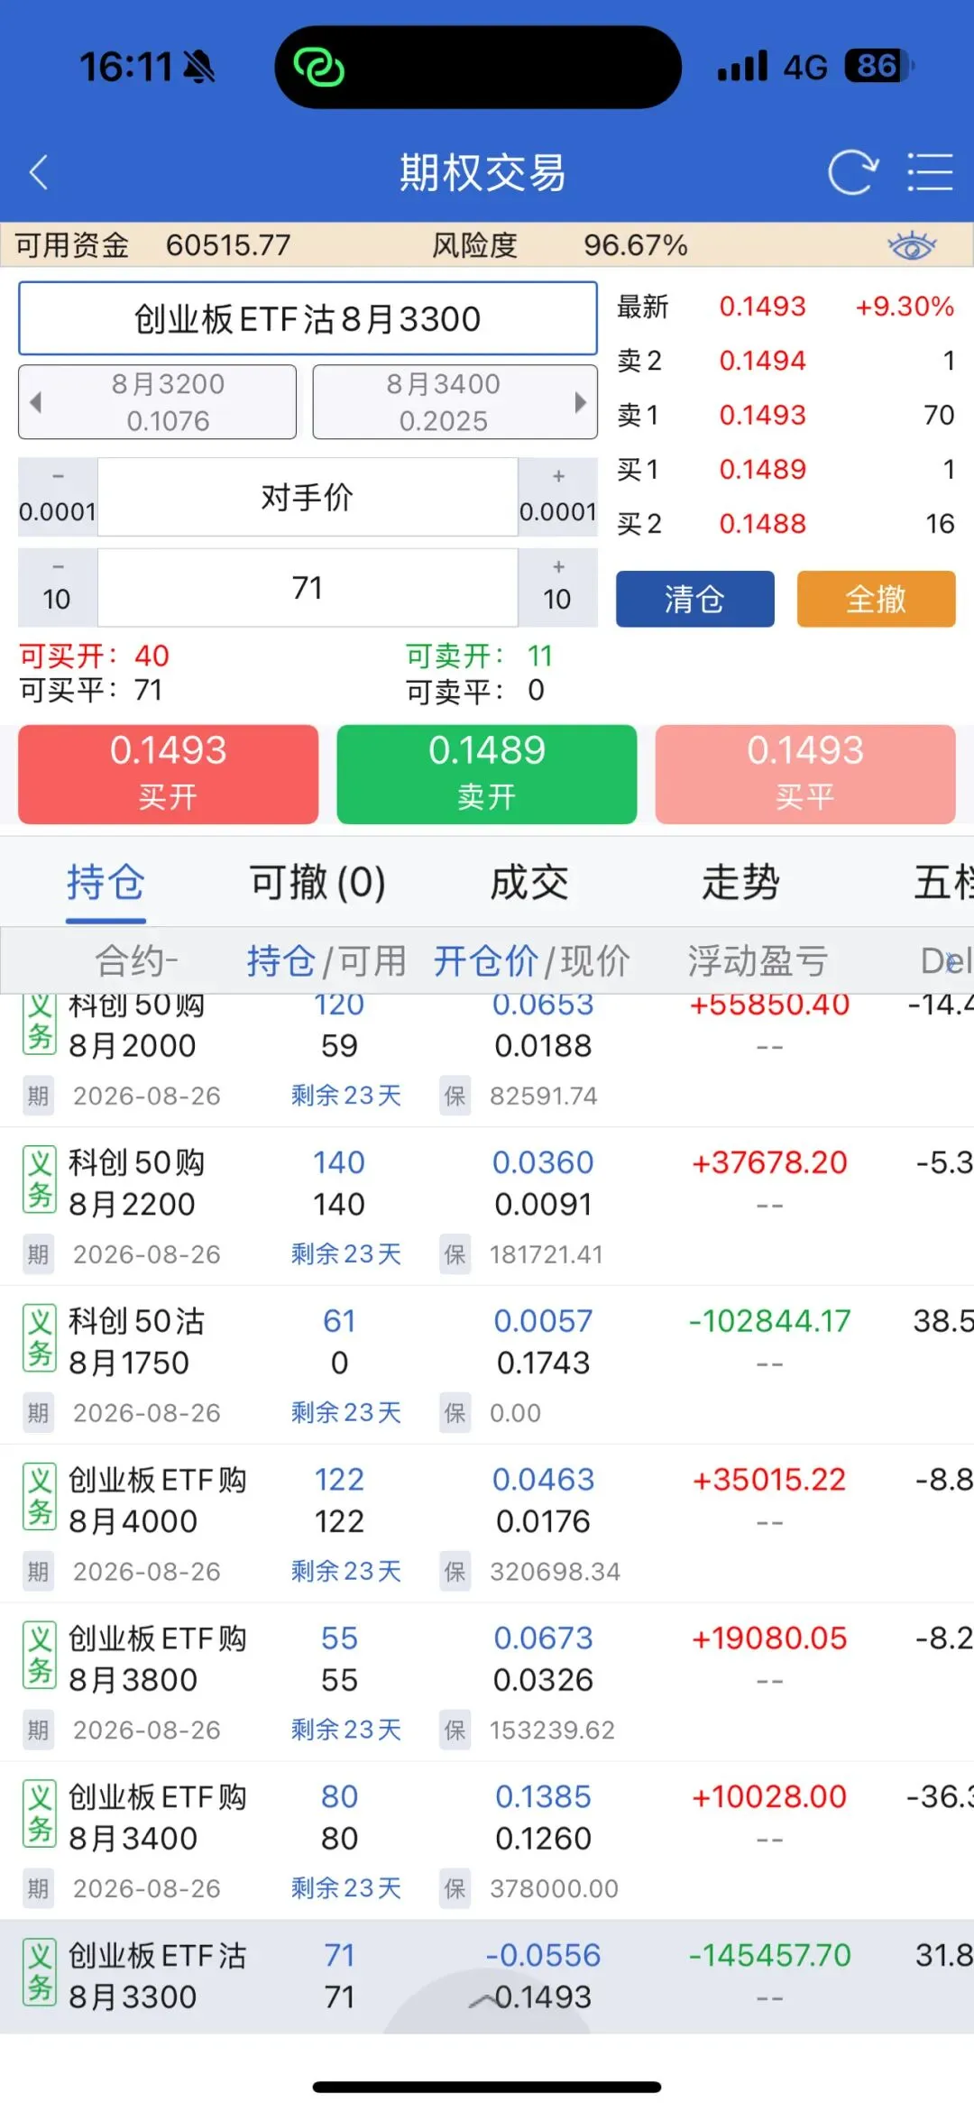Tap the 风险度 96.67% value

pyautogui.click(x=636, y=245)
